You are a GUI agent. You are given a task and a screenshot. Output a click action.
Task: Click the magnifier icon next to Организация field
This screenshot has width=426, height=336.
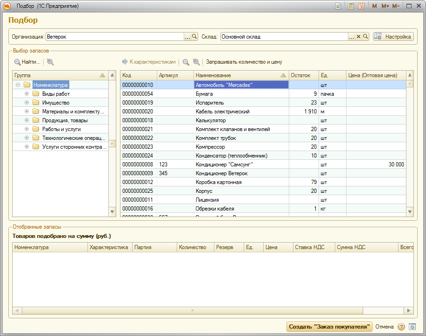click(x=195, y=37)
